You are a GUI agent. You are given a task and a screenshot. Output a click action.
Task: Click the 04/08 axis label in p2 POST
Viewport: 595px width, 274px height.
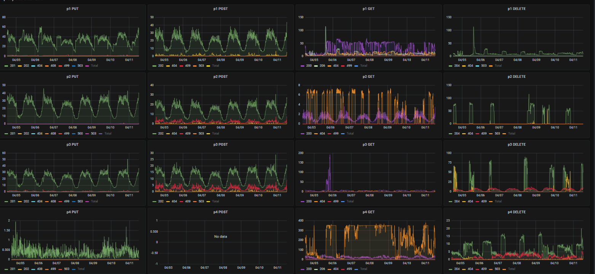pyautogui.click(x=221, y=128)
